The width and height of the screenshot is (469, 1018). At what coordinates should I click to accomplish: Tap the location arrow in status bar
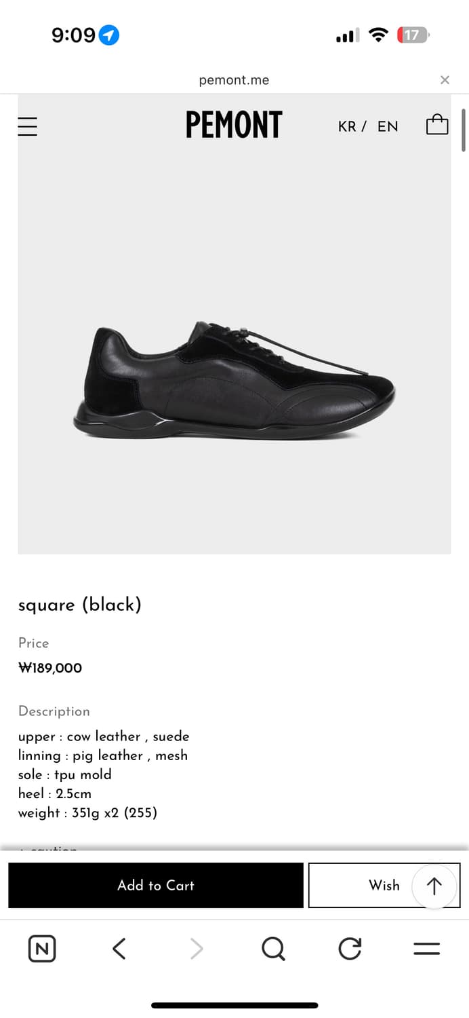click(109, 35)
